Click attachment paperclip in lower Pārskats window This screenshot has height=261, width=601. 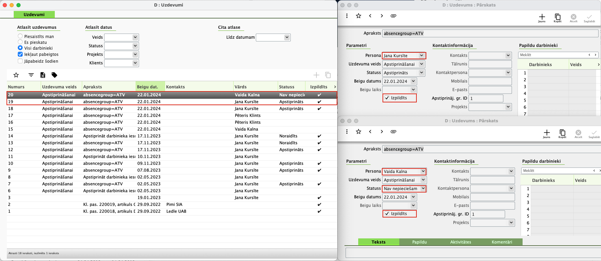point(393,132)
